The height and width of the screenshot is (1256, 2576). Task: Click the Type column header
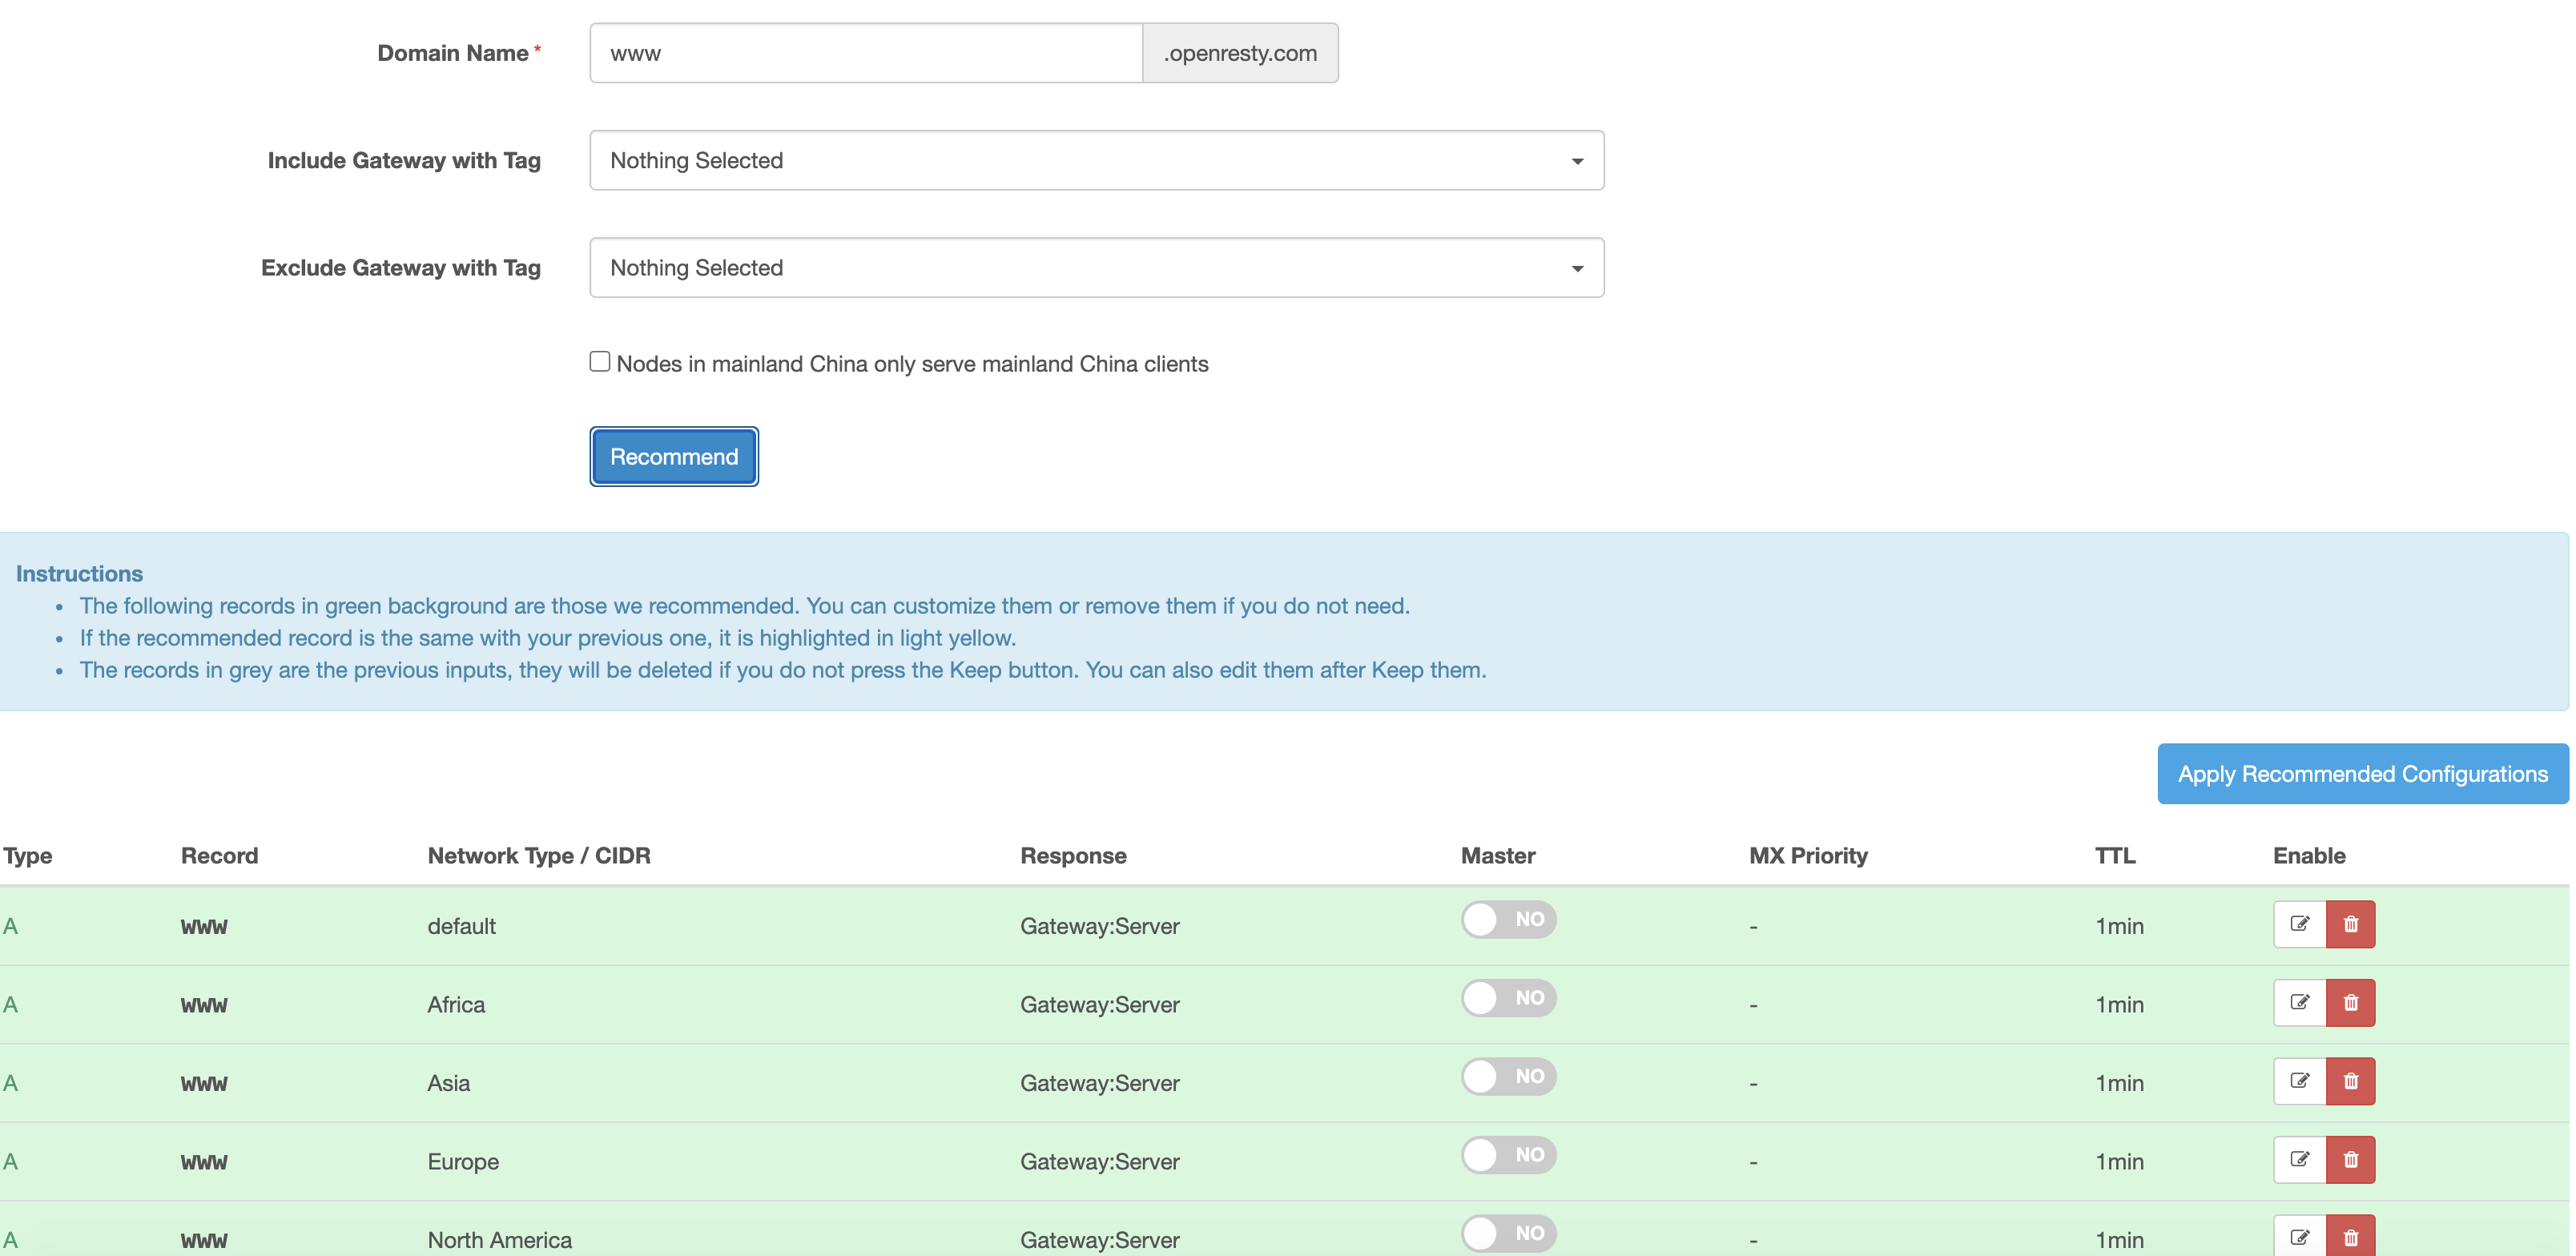click(28, 856)
